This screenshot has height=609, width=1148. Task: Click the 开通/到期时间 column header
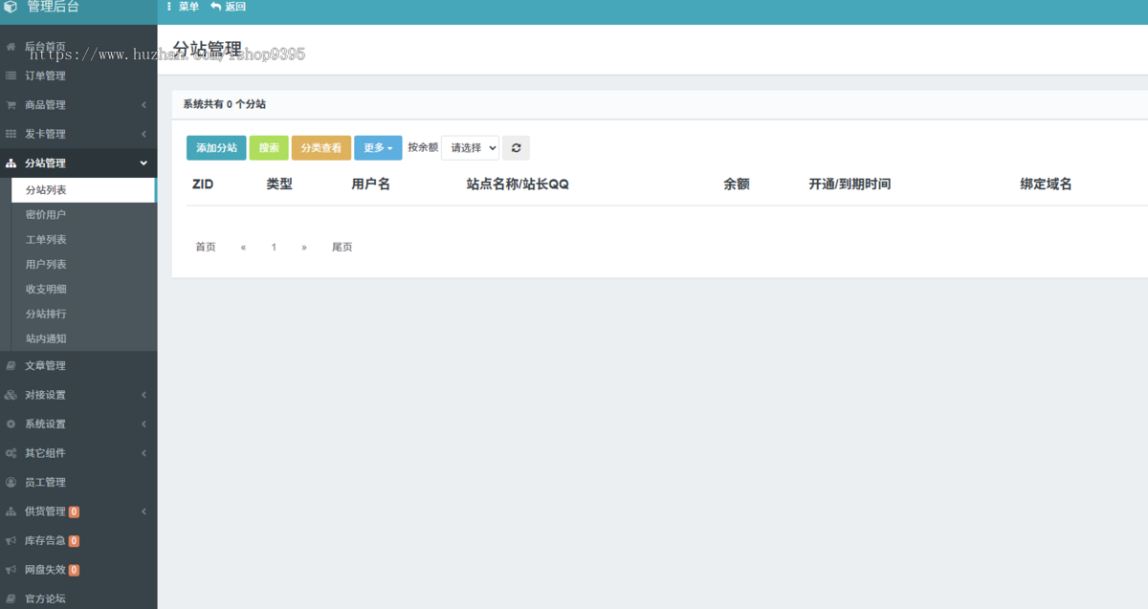tap(850, 184)
